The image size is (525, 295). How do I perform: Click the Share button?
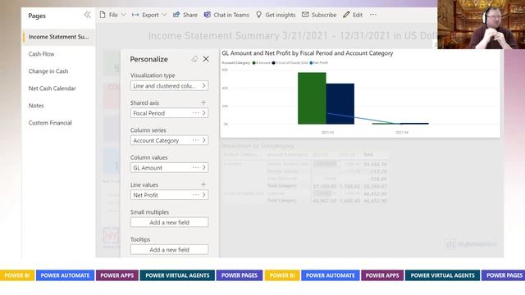[185, 15]
